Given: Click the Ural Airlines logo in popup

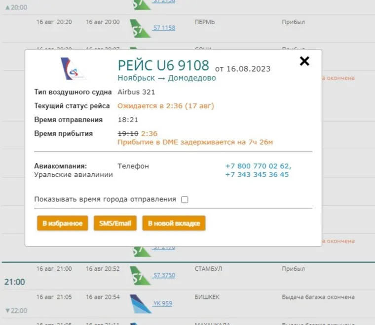Looking at the screenshot, I should (73, 68).
